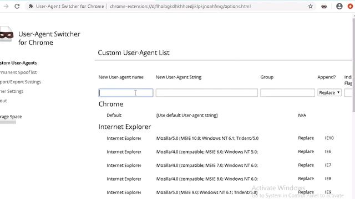This screenshot has width=355, height=199.
Task: Click '[Use default User-agent string]' text
Action: tap(187, 116)
